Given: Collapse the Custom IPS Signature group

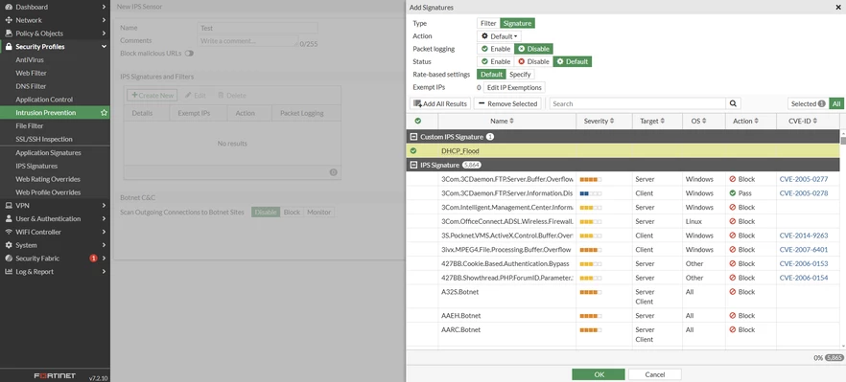Looking at the screenshot, I should pyautogui.click(x=413, y=137).
